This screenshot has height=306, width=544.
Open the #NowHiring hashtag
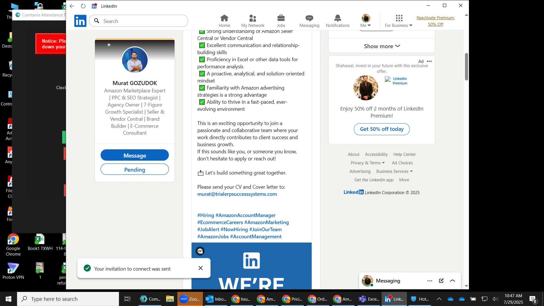point(234,229)
